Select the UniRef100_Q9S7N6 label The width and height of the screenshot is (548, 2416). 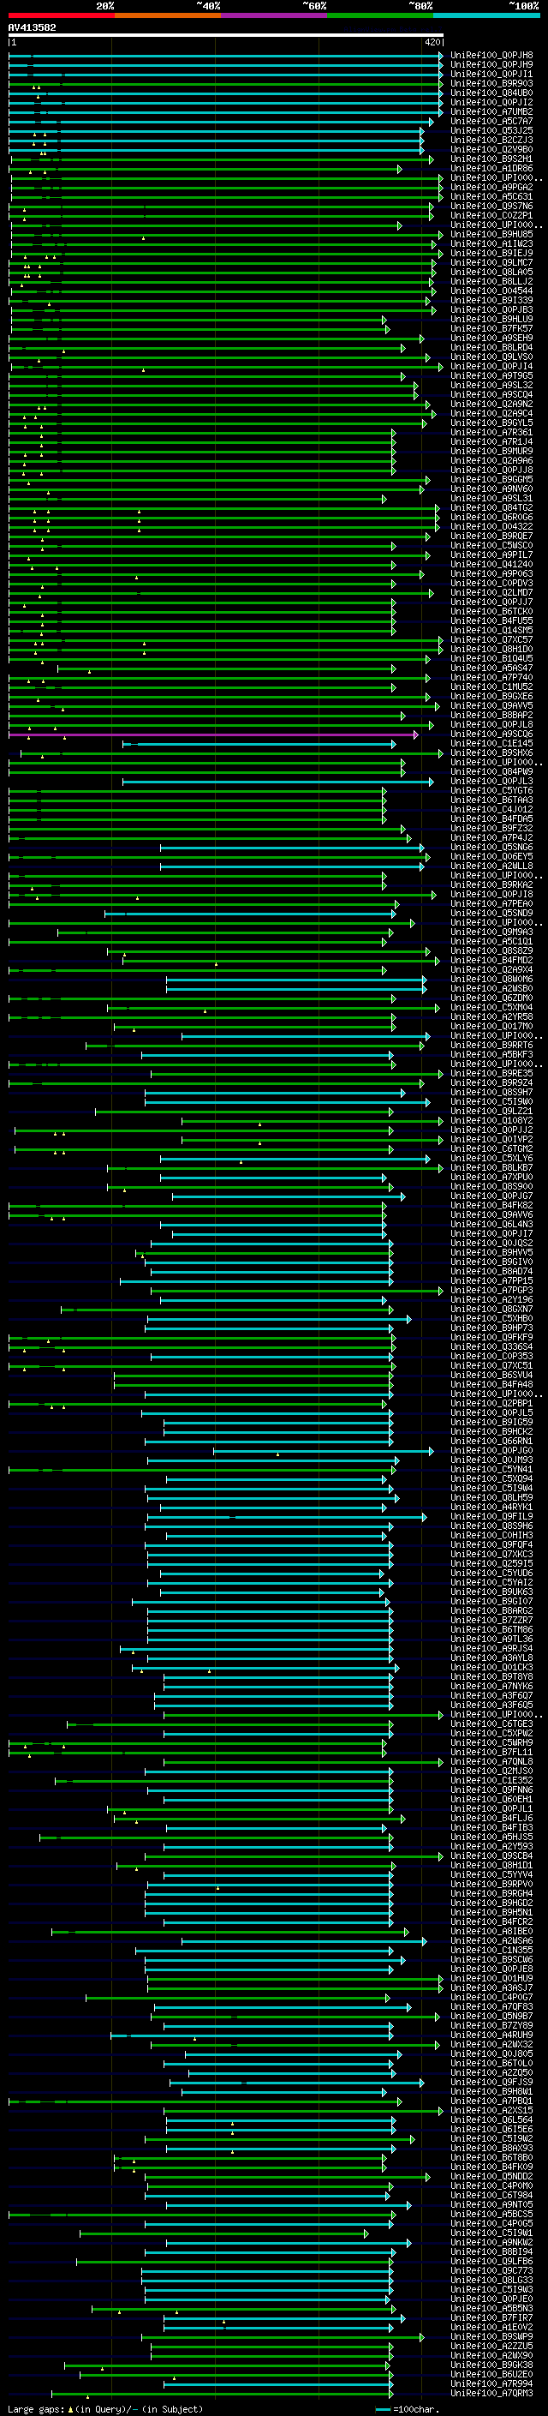click(x=491, y=207)
